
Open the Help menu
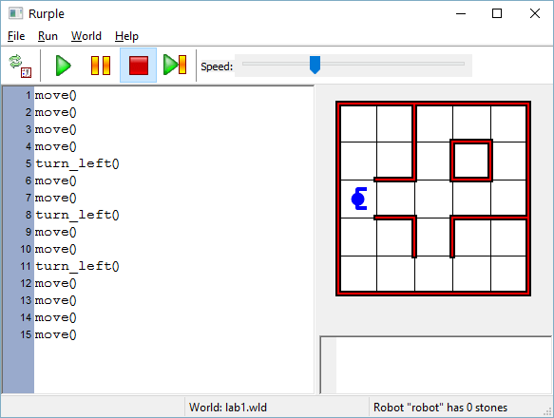[x=126, y=36]
